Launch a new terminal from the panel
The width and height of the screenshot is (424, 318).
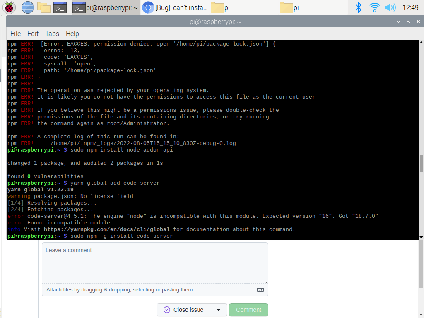click(60, 7)
